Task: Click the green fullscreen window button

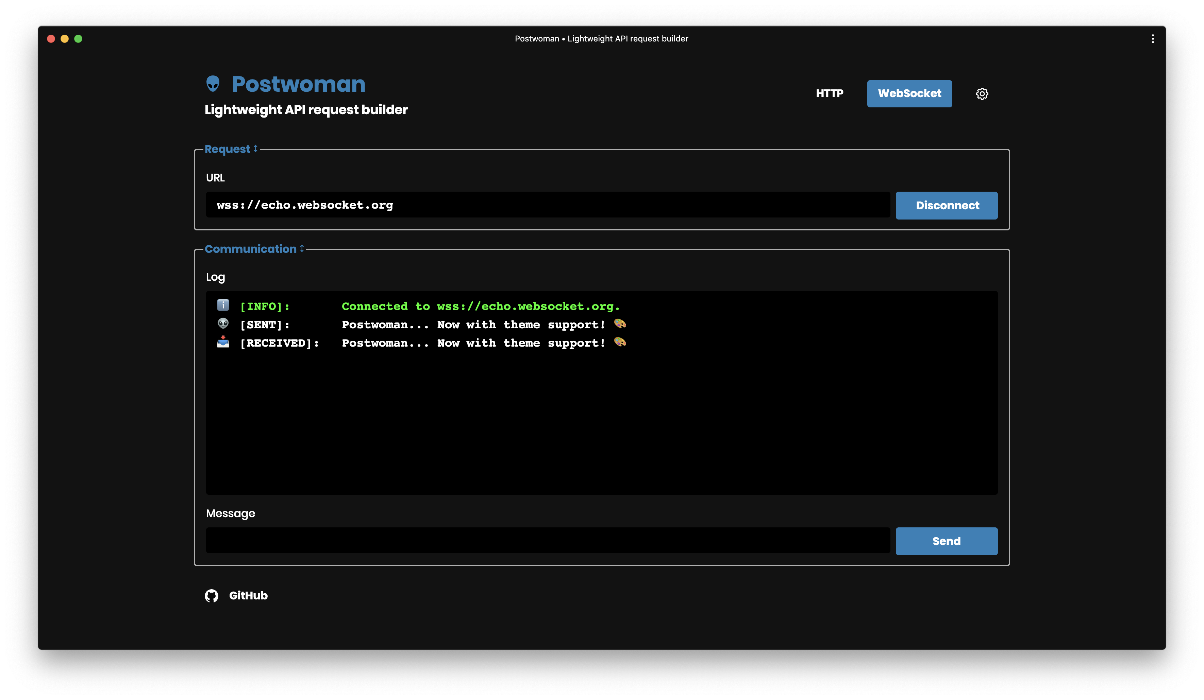Action: [x=78, y=39]
